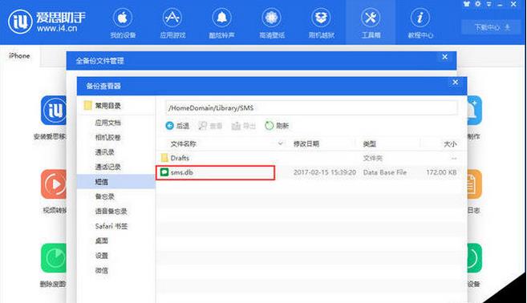Click the 刷新 refresh button
The image size is (527, 303).
277,126
